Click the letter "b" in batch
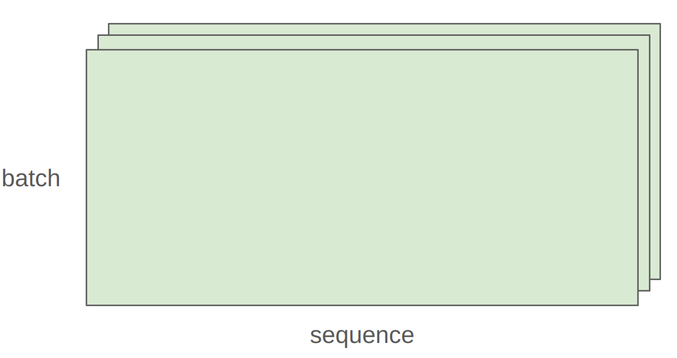 tap(7, 178)
